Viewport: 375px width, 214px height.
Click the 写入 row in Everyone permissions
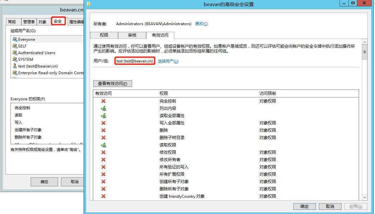[x=47, y=122]
